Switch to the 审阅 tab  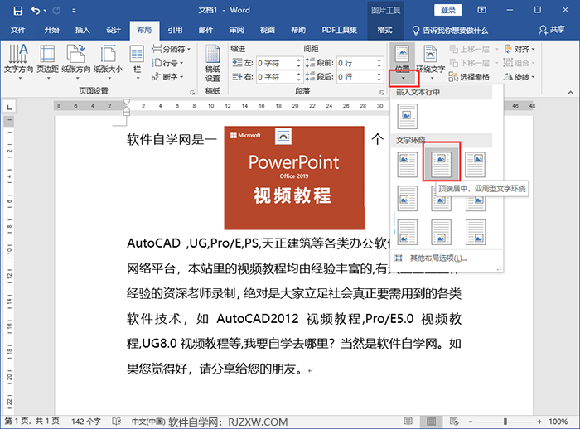pyautogui.click(x=237, y=30)
